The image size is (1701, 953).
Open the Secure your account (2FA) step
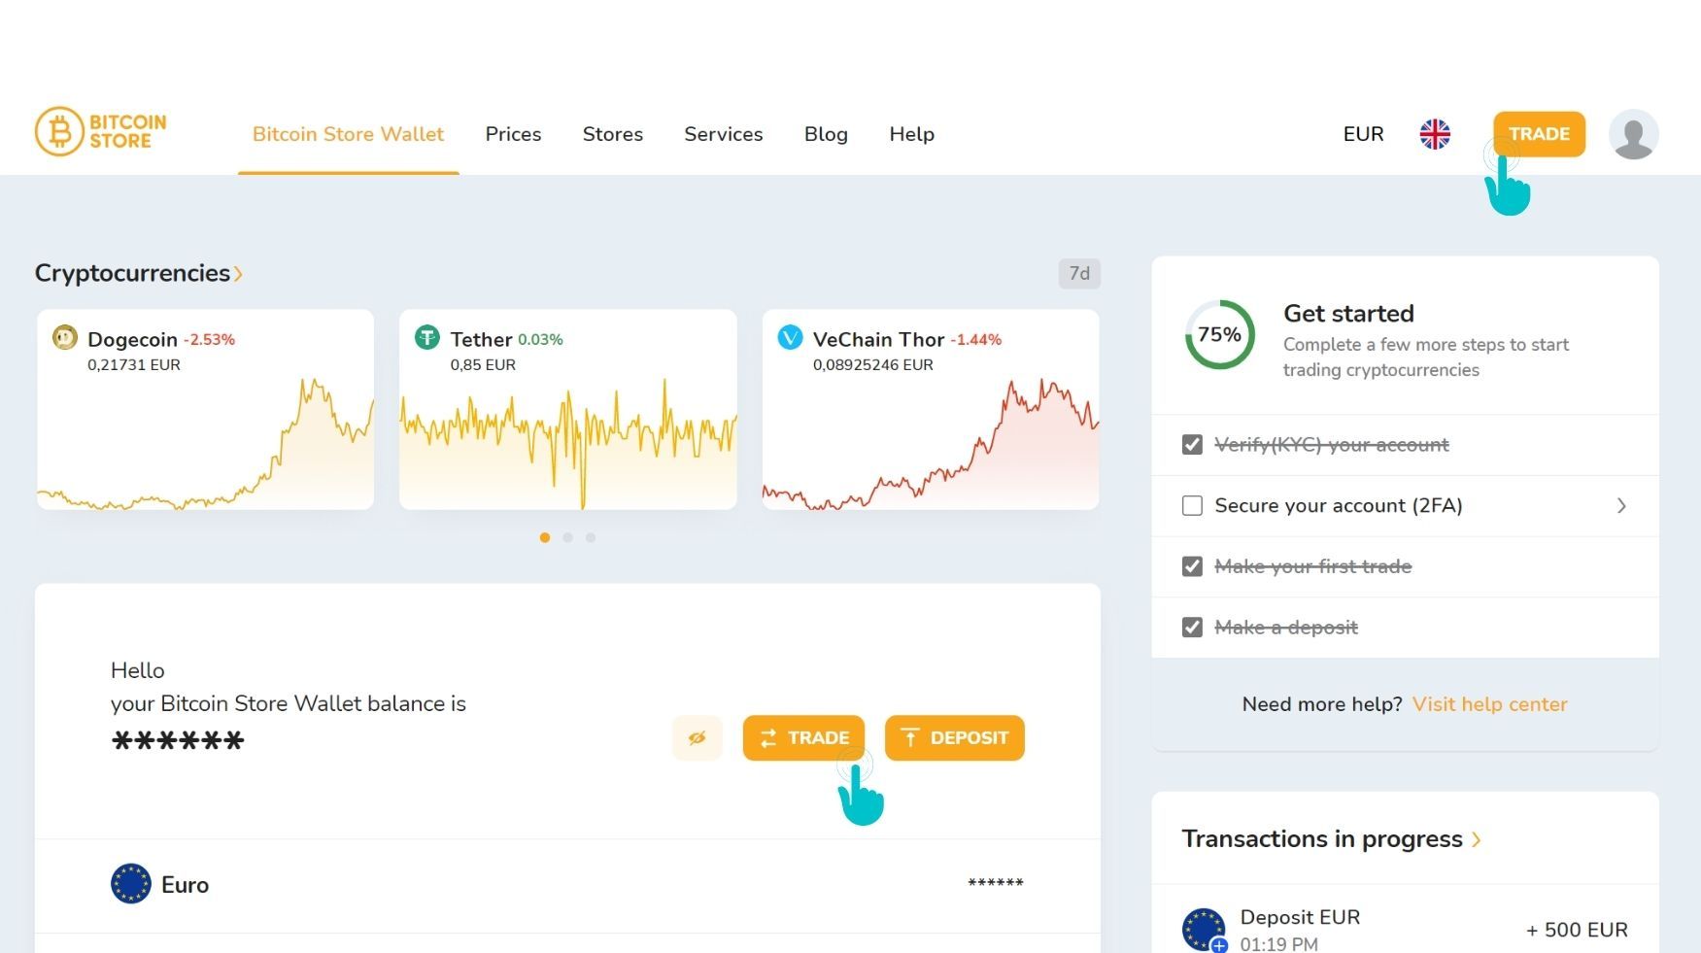(x=1405, y=506)
